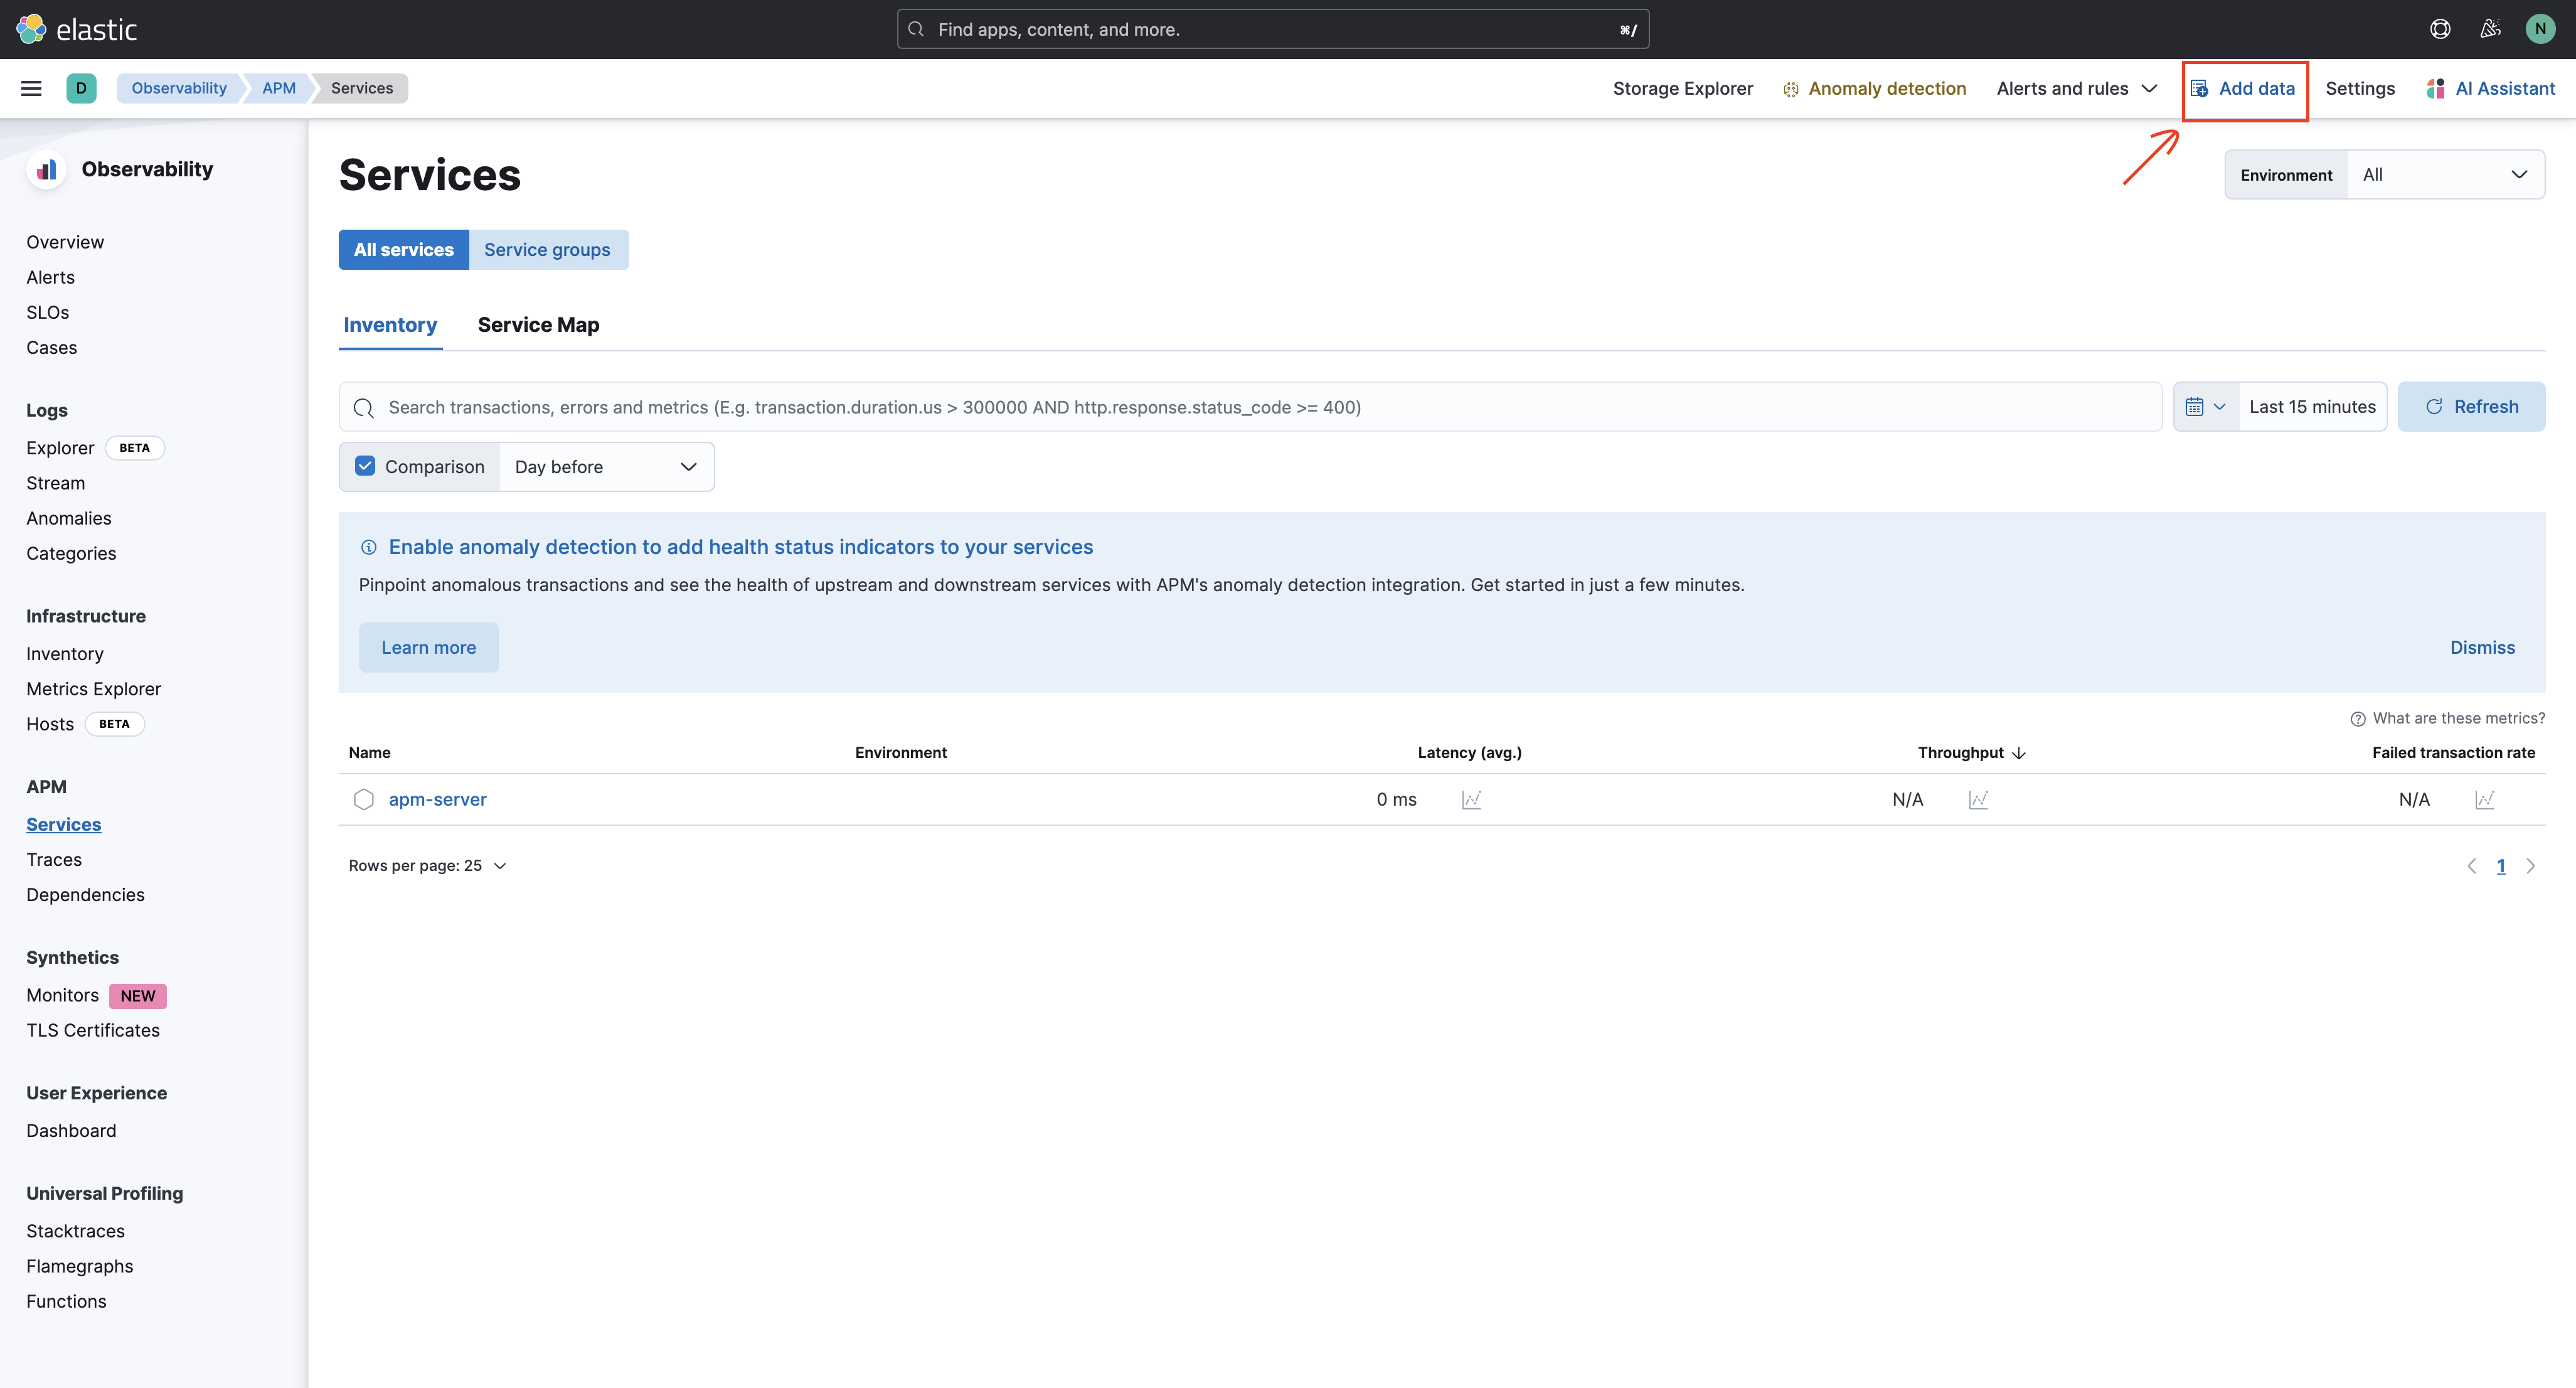Open the apm-server service link
This screenshot has width=2576, height=1388.
point(437,799)
